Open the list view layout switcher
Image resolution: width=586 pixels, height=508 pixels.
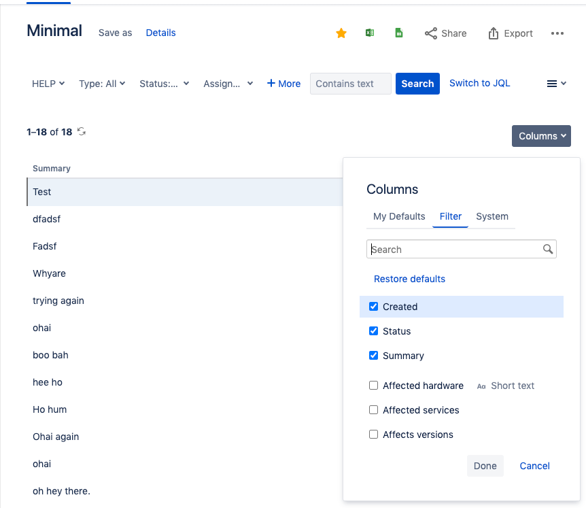556,84
